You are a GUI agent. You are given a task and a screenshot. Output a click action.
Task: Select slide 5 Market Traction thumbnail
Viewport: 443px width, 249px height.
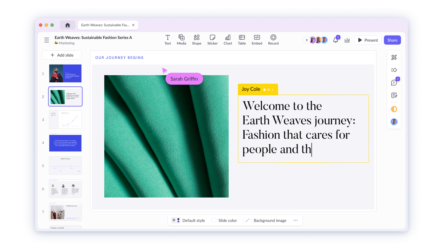(x=65, y=166)
